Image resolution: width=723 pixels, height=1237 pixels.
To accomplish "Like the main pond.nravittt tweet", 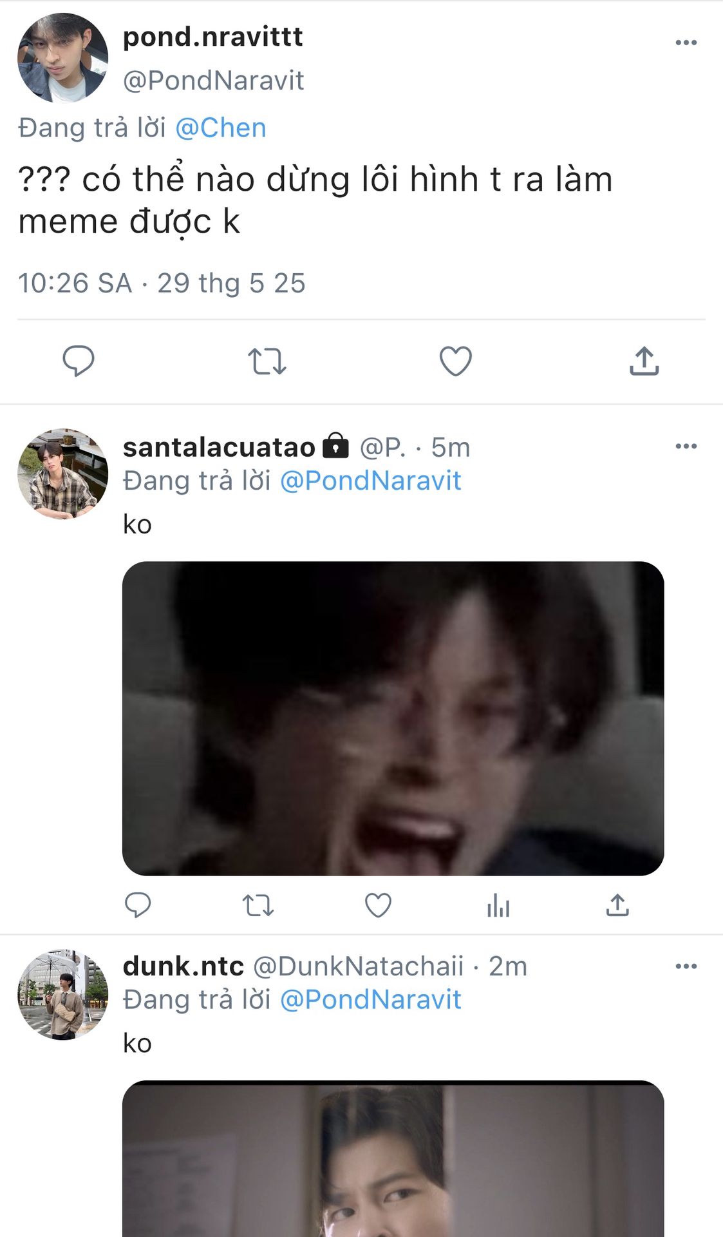I will tap(455, 361).
